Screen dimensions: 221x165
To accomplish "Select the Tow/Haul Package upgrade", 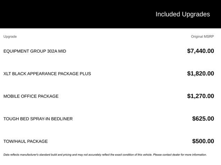I will pyautogui.click(x=26, y=141).
